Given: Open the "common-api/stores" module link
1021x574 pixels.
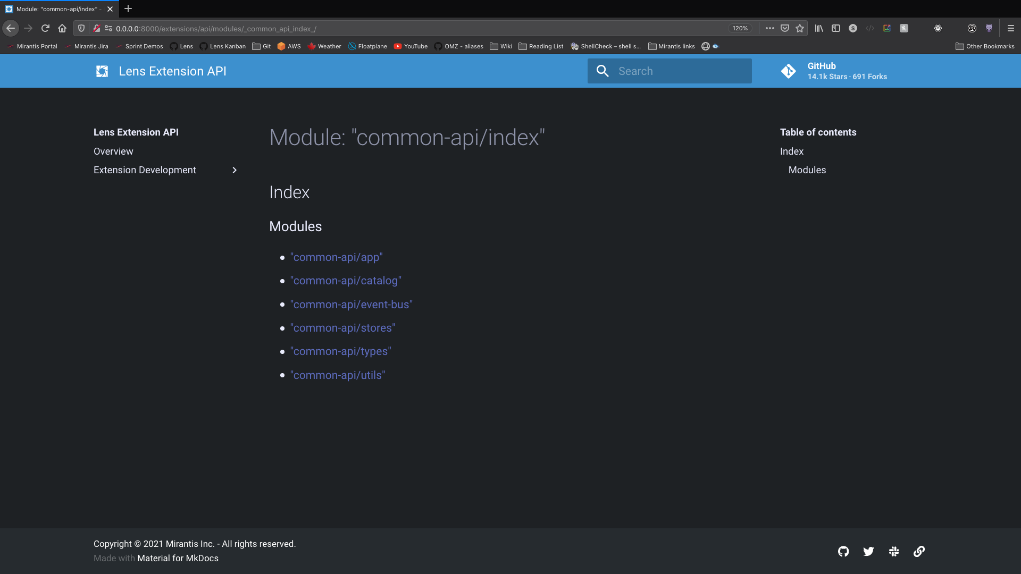Looking at the screenshot, I should 343,328.
